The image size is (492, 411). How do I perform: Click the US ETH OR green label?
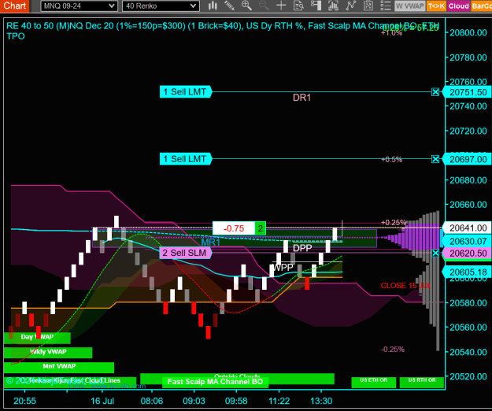(373, 381)
